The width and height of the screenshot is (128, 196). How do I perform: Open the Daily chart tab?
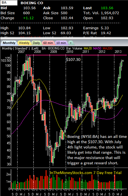[x=36, y=43]
